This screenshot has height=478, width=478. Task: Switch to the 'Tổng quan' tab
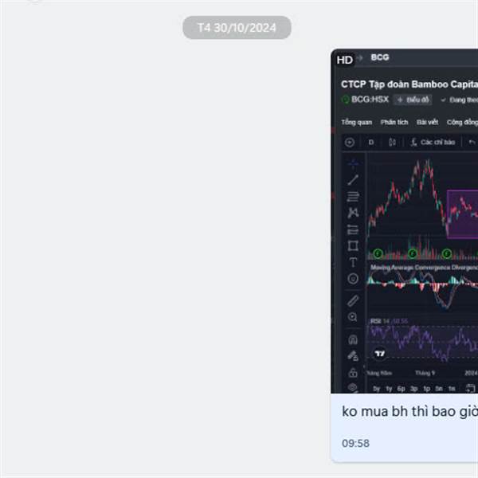tap(356, 122)
